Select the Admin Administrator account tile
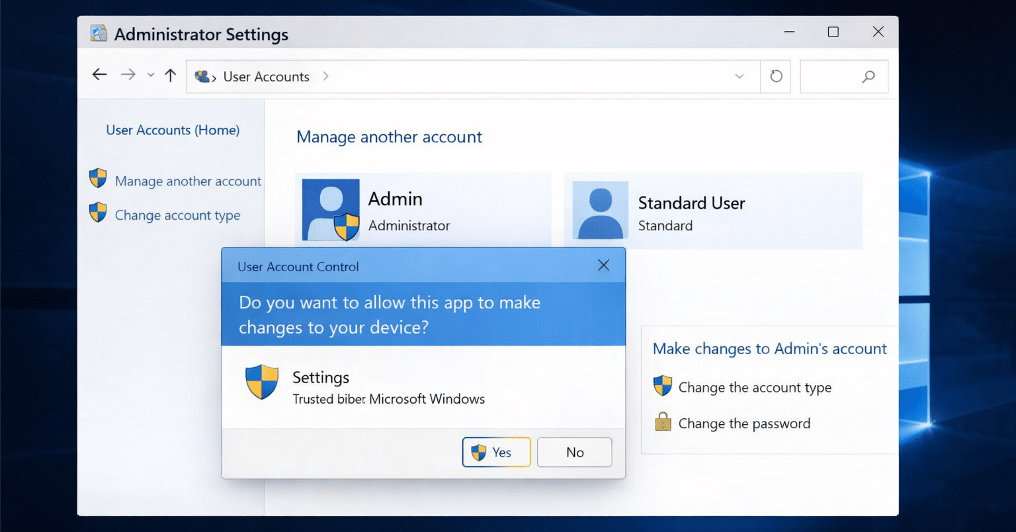 pos(423,210)
